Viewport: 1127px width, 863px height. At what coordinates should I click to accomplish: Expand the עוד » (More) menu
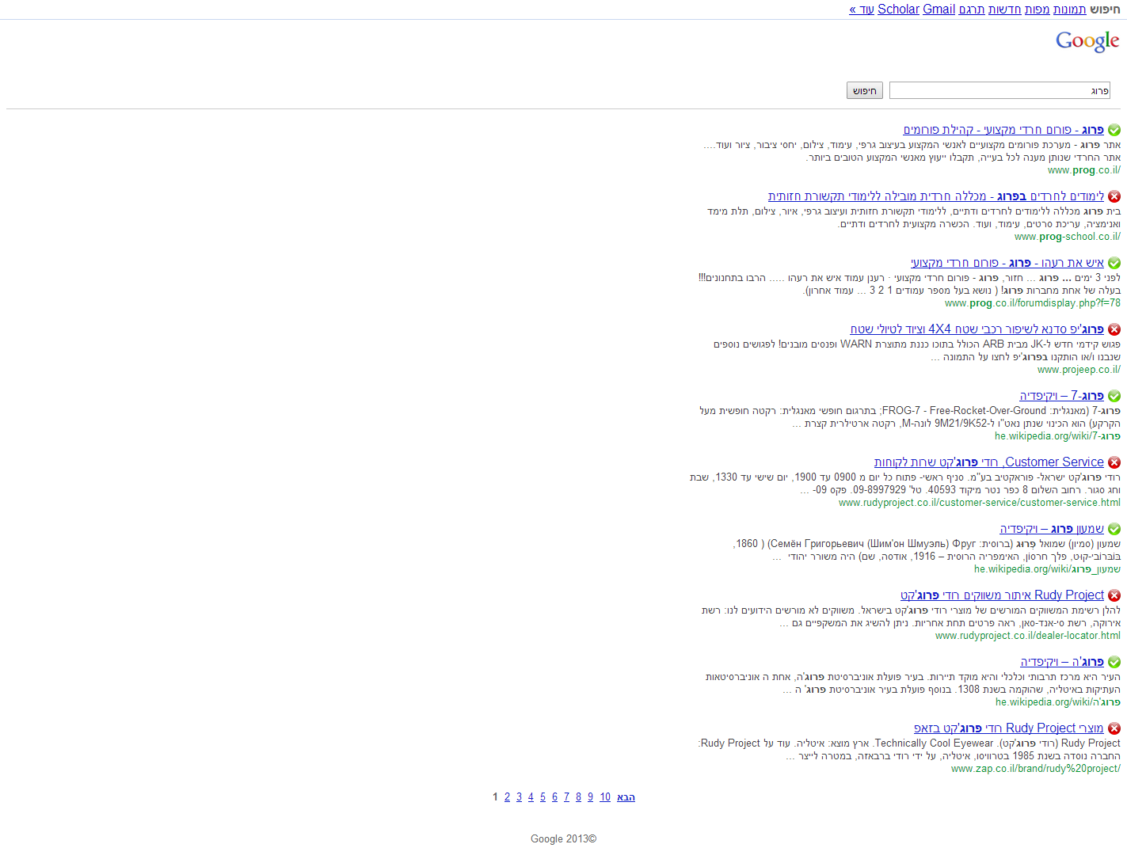click(862, 10)
